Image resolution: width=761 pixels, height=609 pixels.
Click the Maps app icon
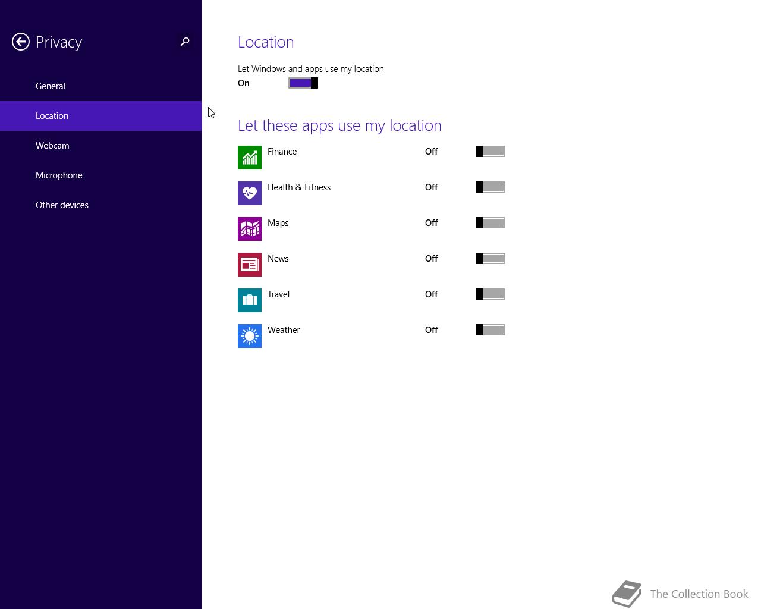[x=250, y=229]
